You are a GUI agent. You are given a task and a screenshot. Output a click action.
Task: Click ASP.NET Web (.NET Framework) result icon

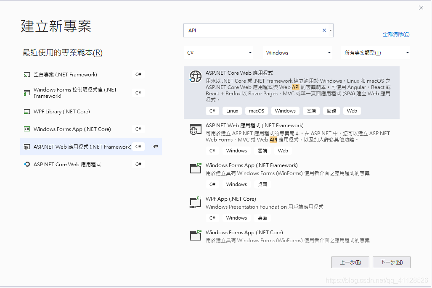click(x=195, y=129)
